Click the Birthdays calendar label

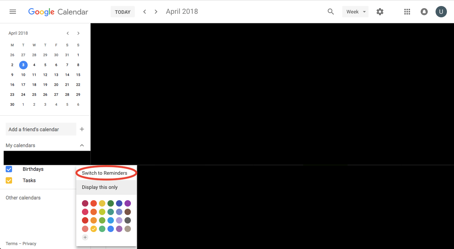[33, 169]
